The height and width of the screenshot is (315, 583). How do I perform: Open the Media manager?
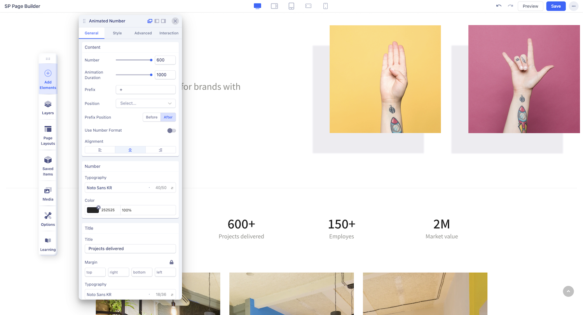[48, 194]
